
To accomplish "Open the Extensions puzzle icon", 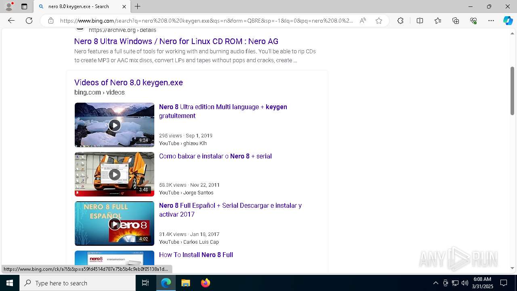I will click(400, 21).
